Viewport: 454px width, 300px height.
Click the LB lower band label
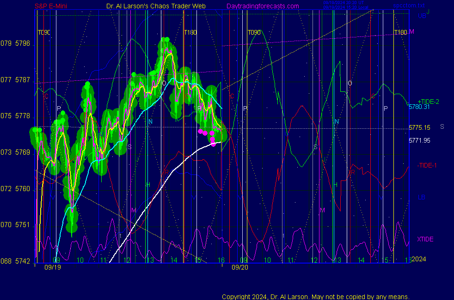pos(422,197)
